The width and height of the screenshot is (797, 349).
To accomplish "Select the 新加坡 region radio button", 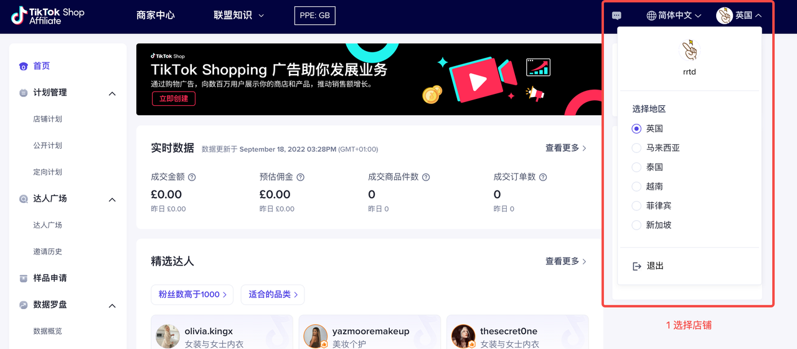I will click(636, 225).
